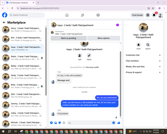Send a thumbs-up like
The height and width of the screenshot is (134, 167).
coord(119,123)
